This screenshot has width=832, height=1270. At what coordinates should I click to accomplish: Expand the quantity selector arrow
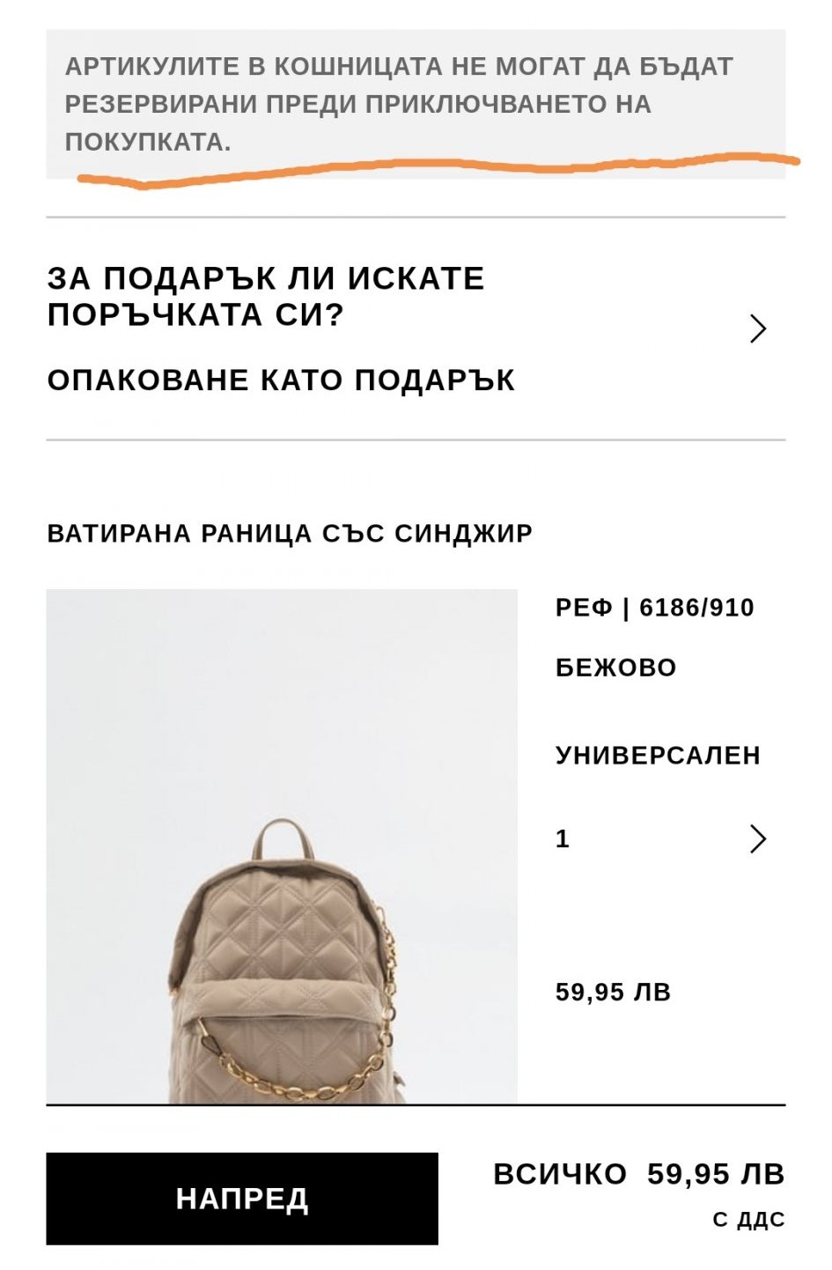pos(758,838)
